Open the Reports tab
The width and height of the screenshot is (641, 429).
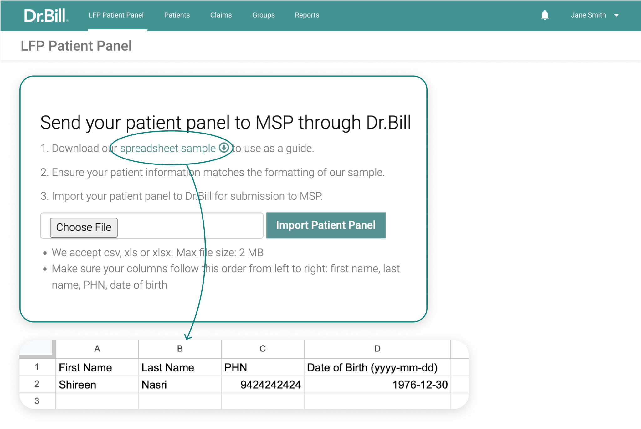[x=307, y=15]
